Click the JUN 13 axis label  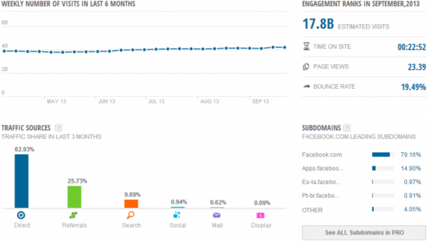[x=107, y=101]
